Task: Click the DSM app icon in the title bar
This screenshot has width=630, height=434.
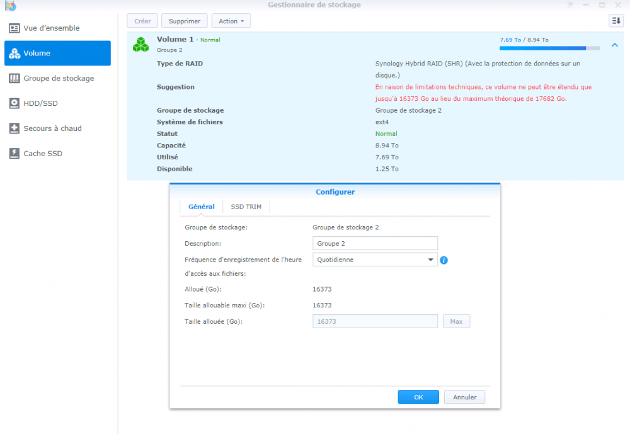Action: [x=11, y=6]
